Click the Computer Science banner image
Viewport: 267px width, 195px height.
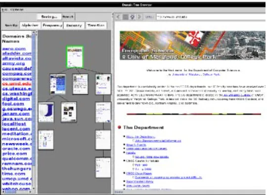click(x=193, y=46)
